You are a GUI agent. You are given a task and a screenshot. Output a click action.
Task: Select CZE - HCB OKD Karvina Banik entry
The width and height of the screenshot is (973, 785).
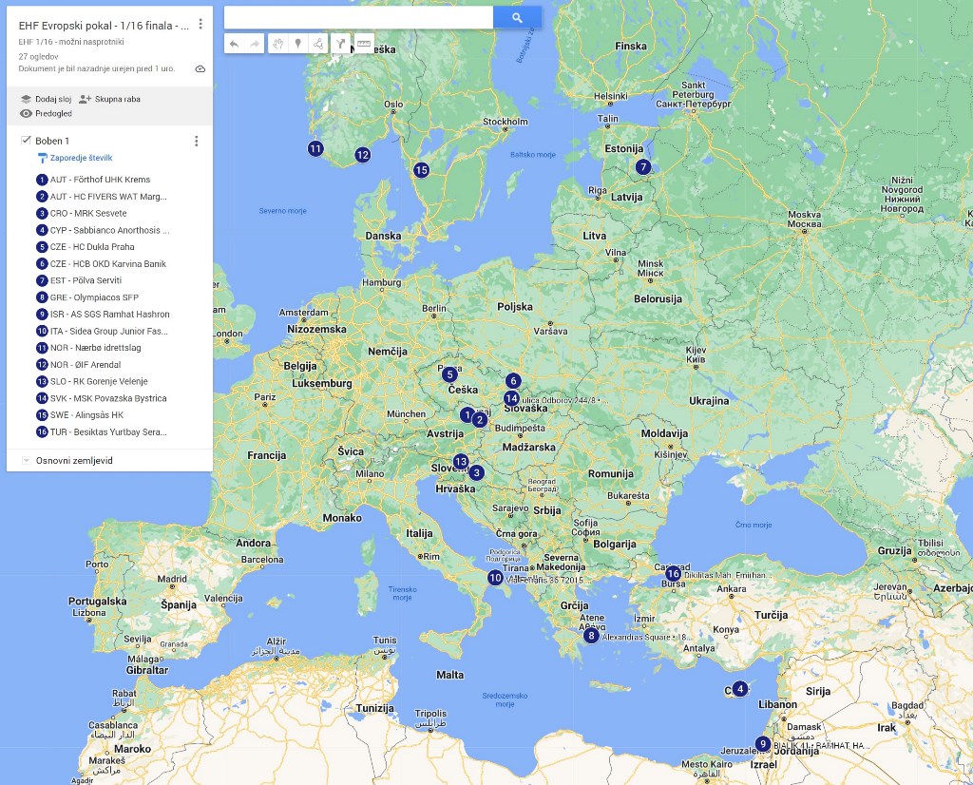[x=109, y=264]
